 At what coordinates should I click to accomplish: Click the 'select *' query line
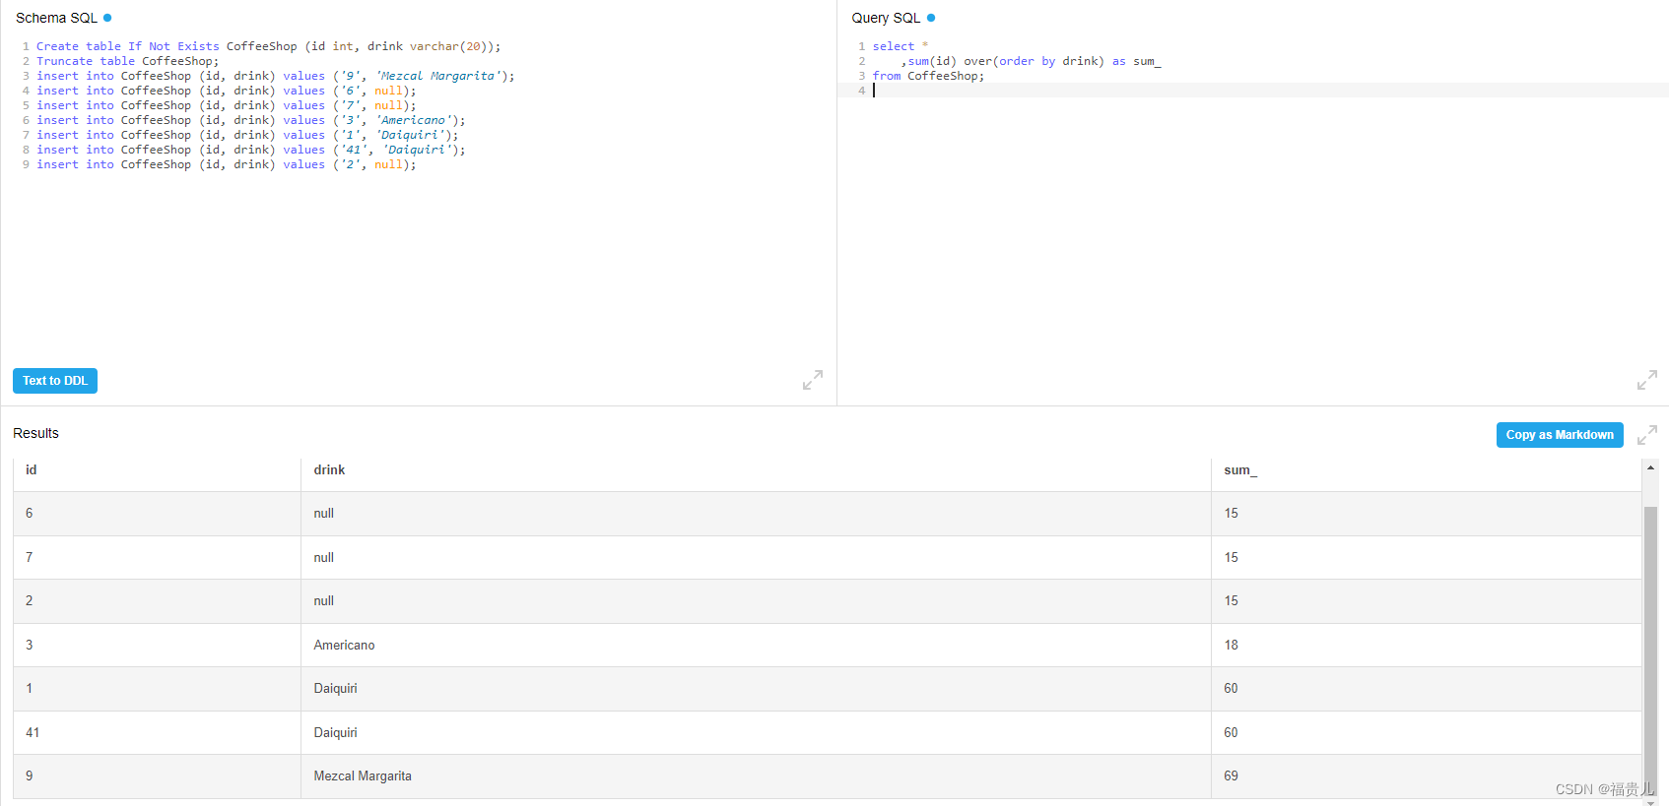coord(900,46)
